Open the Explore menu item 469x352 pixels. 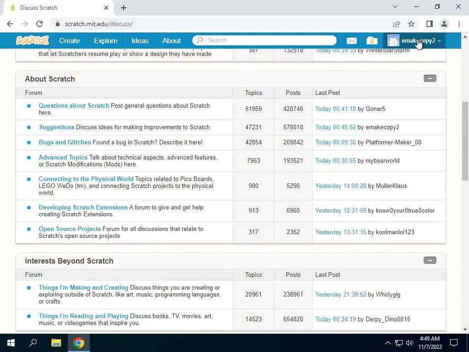tap(106, 41)
